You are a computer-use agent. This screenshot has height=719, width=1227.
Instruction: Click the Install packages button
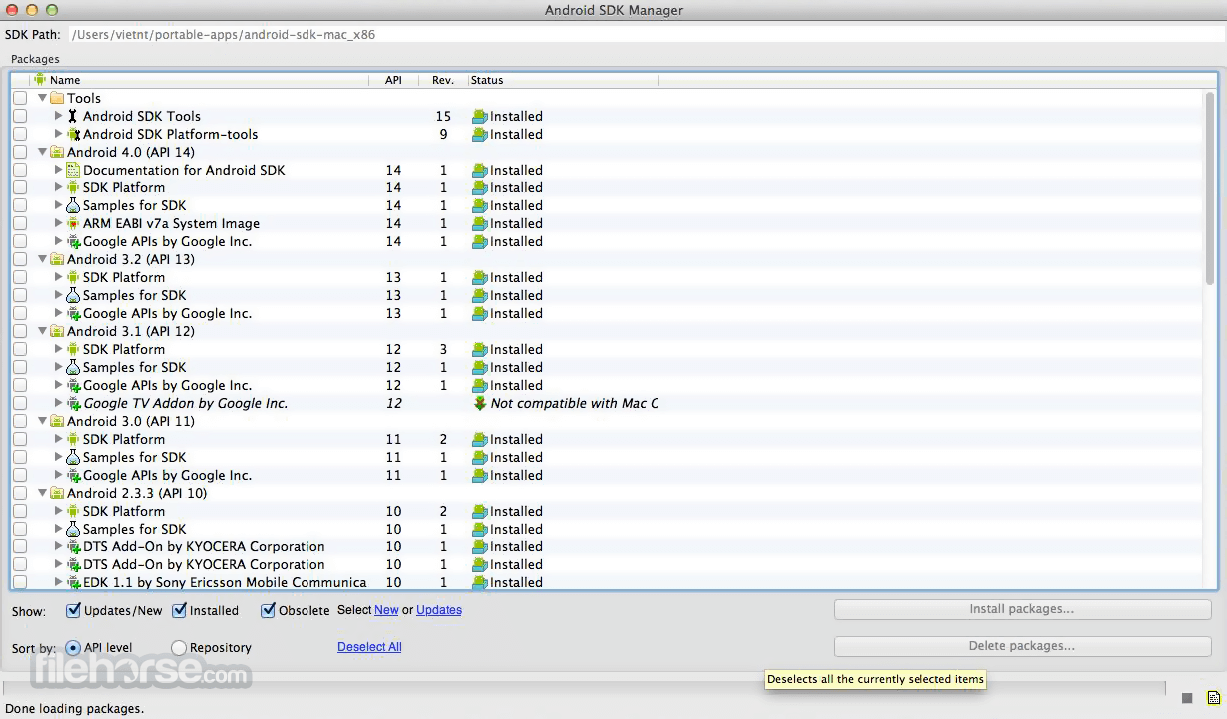tap(1022, 609)
